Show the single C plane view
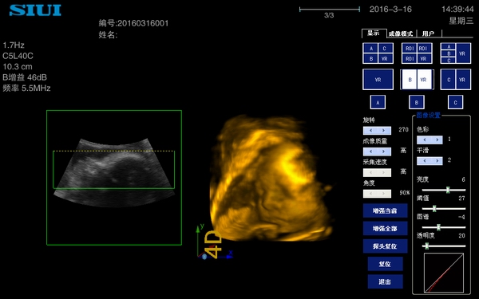This screenshot has height=299, width=479. 456,102
